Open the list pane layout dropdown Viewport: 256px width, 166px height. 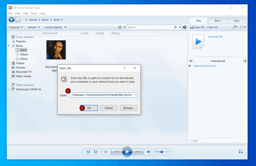243,27
